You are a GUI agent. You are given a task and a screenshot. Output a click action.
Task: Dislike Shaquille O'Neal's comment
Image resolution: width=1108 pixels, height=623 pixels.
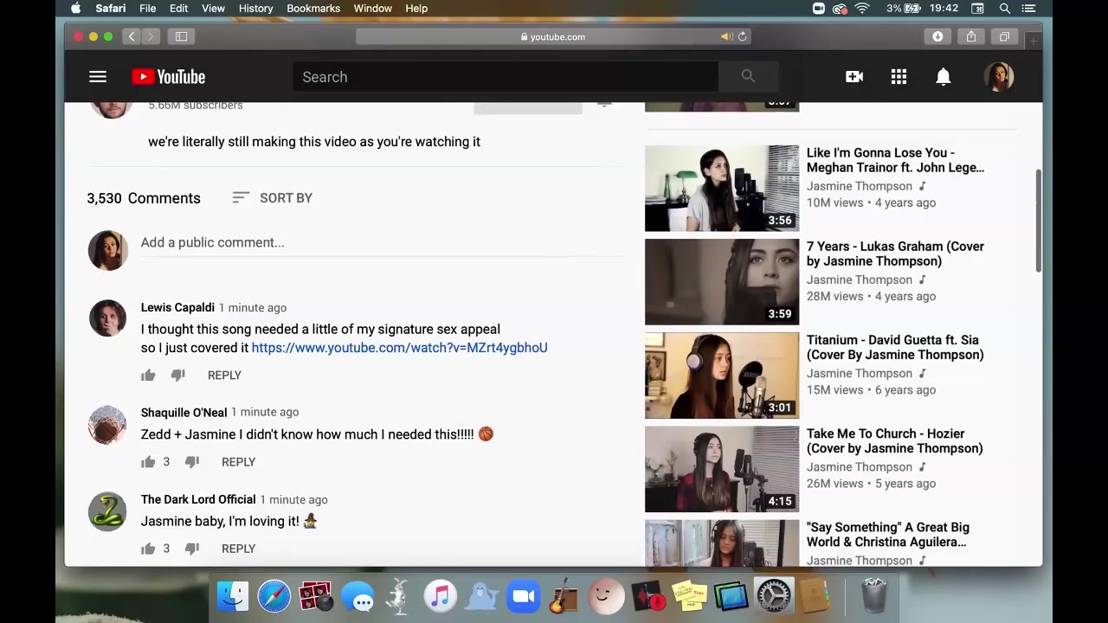[x=192, y=462]
